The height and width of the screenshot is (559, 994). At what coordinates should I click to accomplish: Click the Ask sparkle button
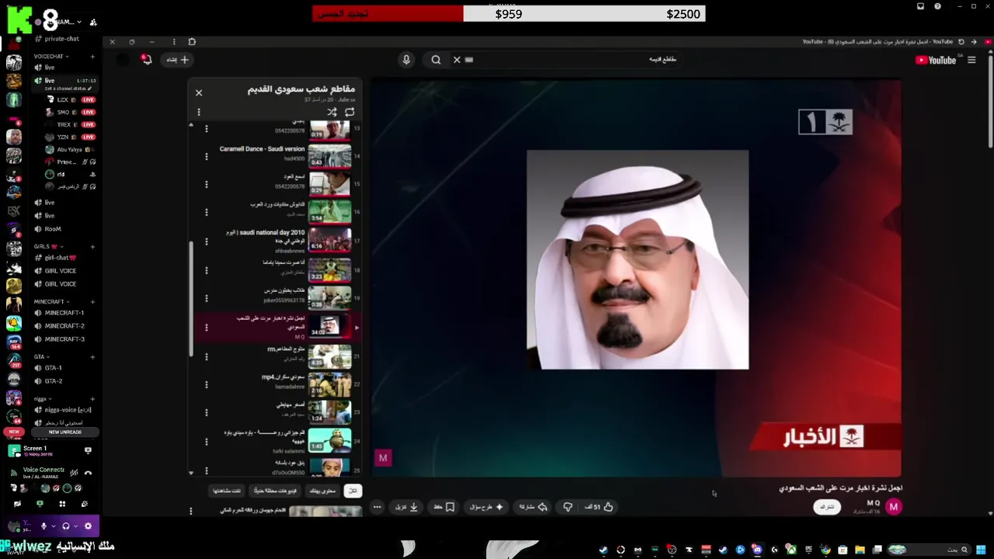[486, 507]
